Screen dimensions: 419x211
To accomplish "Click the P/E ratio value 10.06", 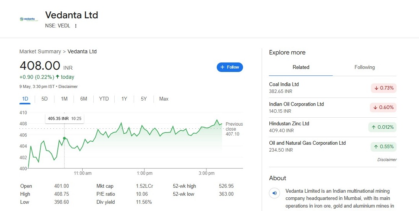I will click(142, 194).
